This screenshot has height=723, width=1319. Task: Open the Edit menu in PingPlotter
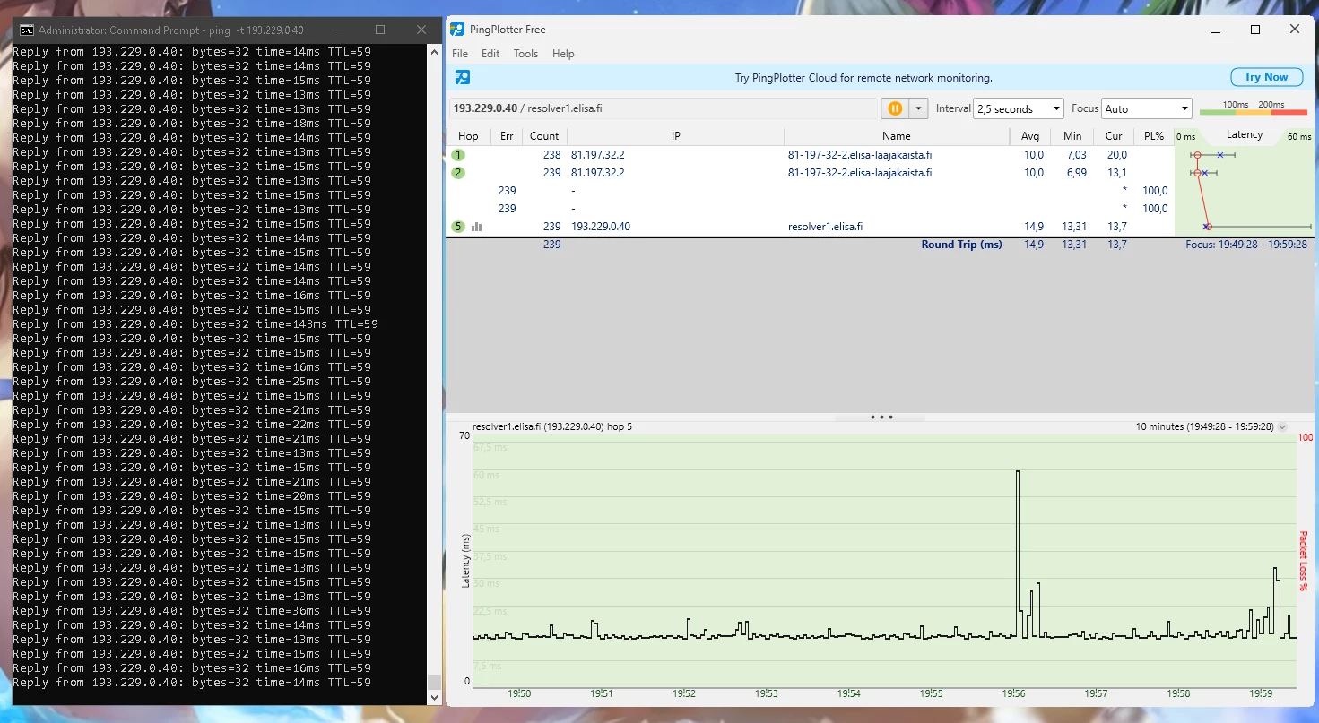point(490,54)
